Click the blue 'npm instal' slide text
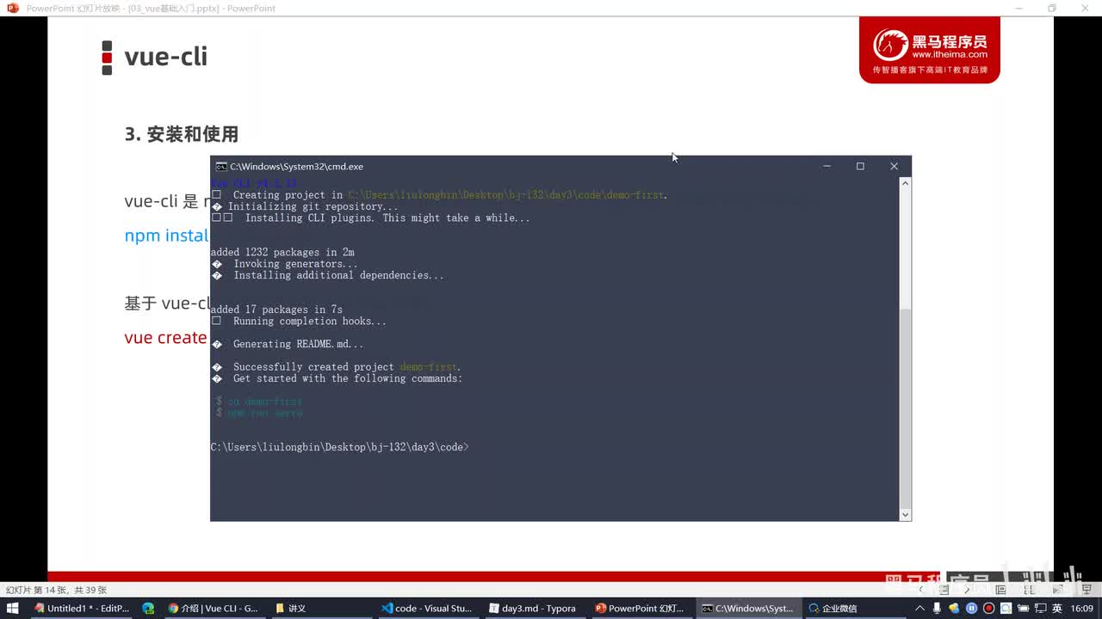 click(x=166, y=236)
